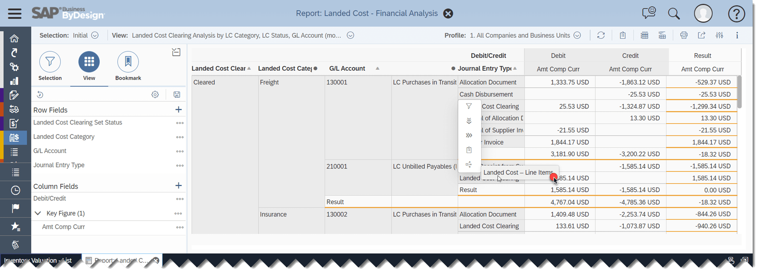The height and width of the screenshot is (273, 758).
Task: Open the clock history sidebar icon
Action: 15,190
